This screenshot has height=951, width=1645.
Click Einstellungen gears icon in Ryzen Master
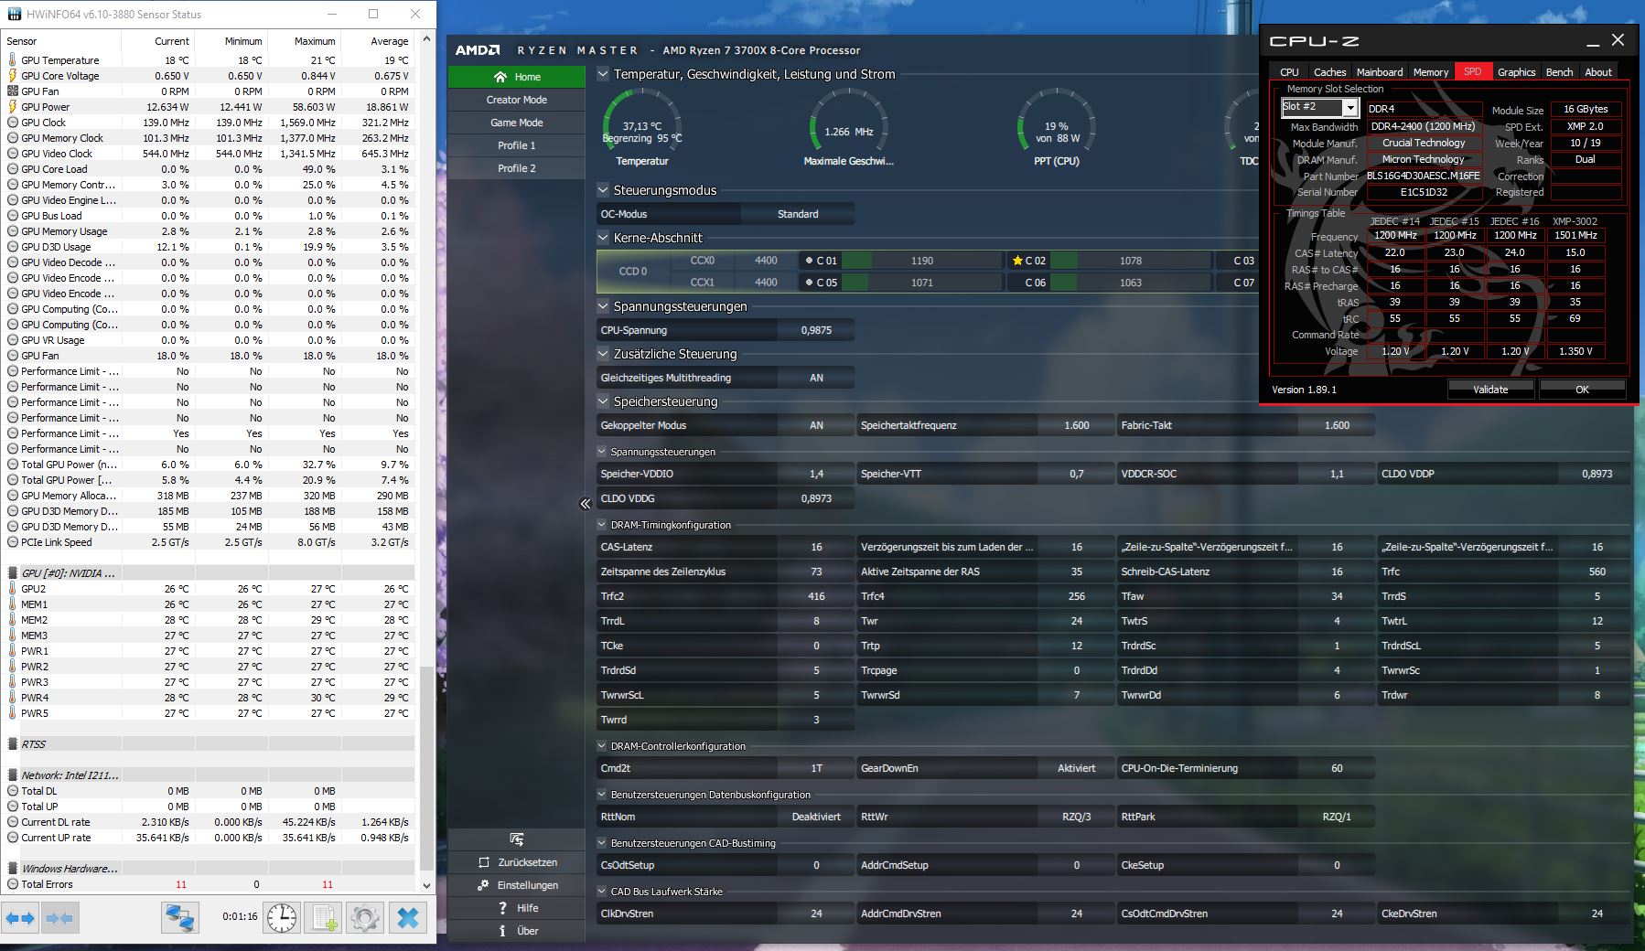click(483, 885)
